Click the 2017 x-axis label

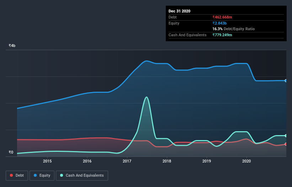click(x=127, y=161)
